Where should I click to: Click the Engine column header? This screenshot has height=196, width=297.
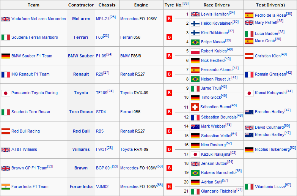[x=141, y=5]
